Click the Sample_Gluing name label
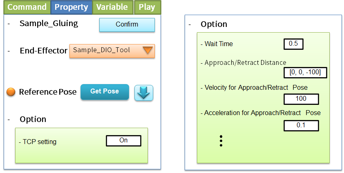Image resolution: width=344 pixels, height=173 pixels. [x=49, y=24]
